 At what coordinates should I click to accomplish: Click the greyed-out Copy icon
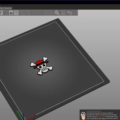[22, 13]
